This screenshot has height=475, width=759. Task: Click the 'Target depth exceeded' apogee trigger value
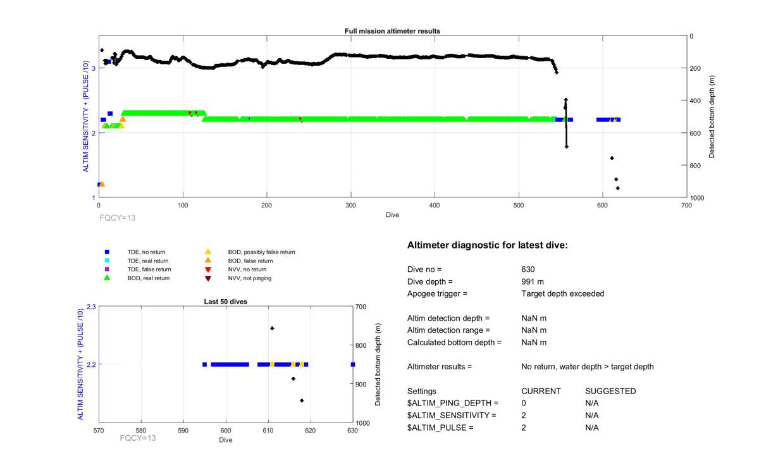(562, 293)
